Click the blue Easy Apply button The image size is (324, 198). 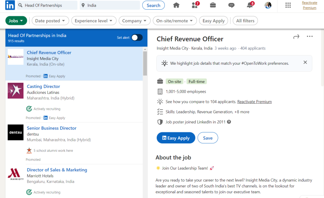[176, 138]
